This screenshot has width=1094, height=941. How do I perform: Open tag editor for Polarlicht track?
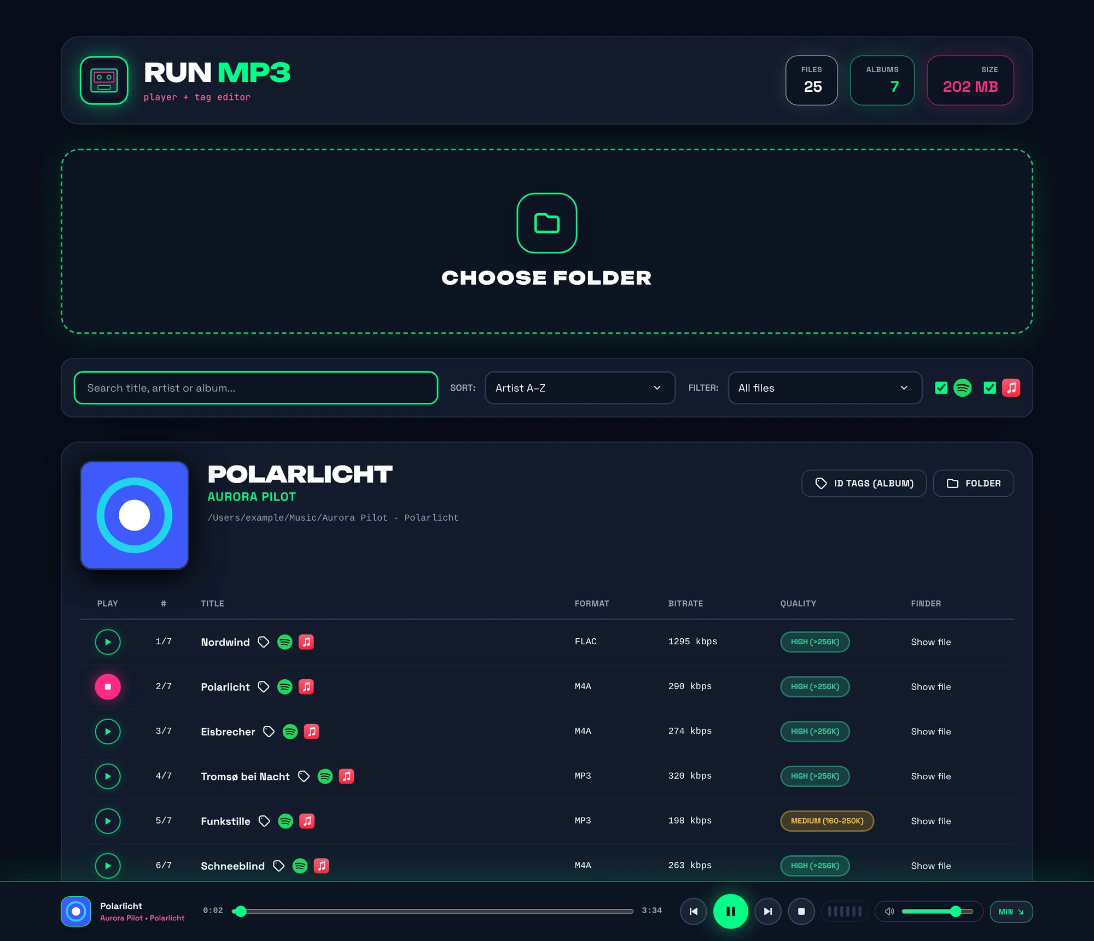264,687
